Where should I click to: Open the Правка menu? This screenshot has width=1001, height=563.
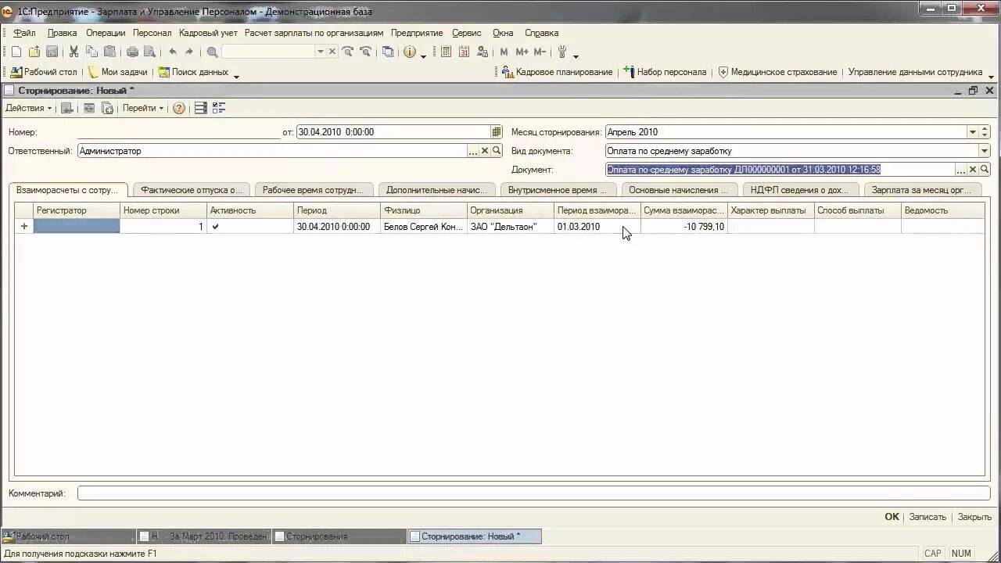62,33
